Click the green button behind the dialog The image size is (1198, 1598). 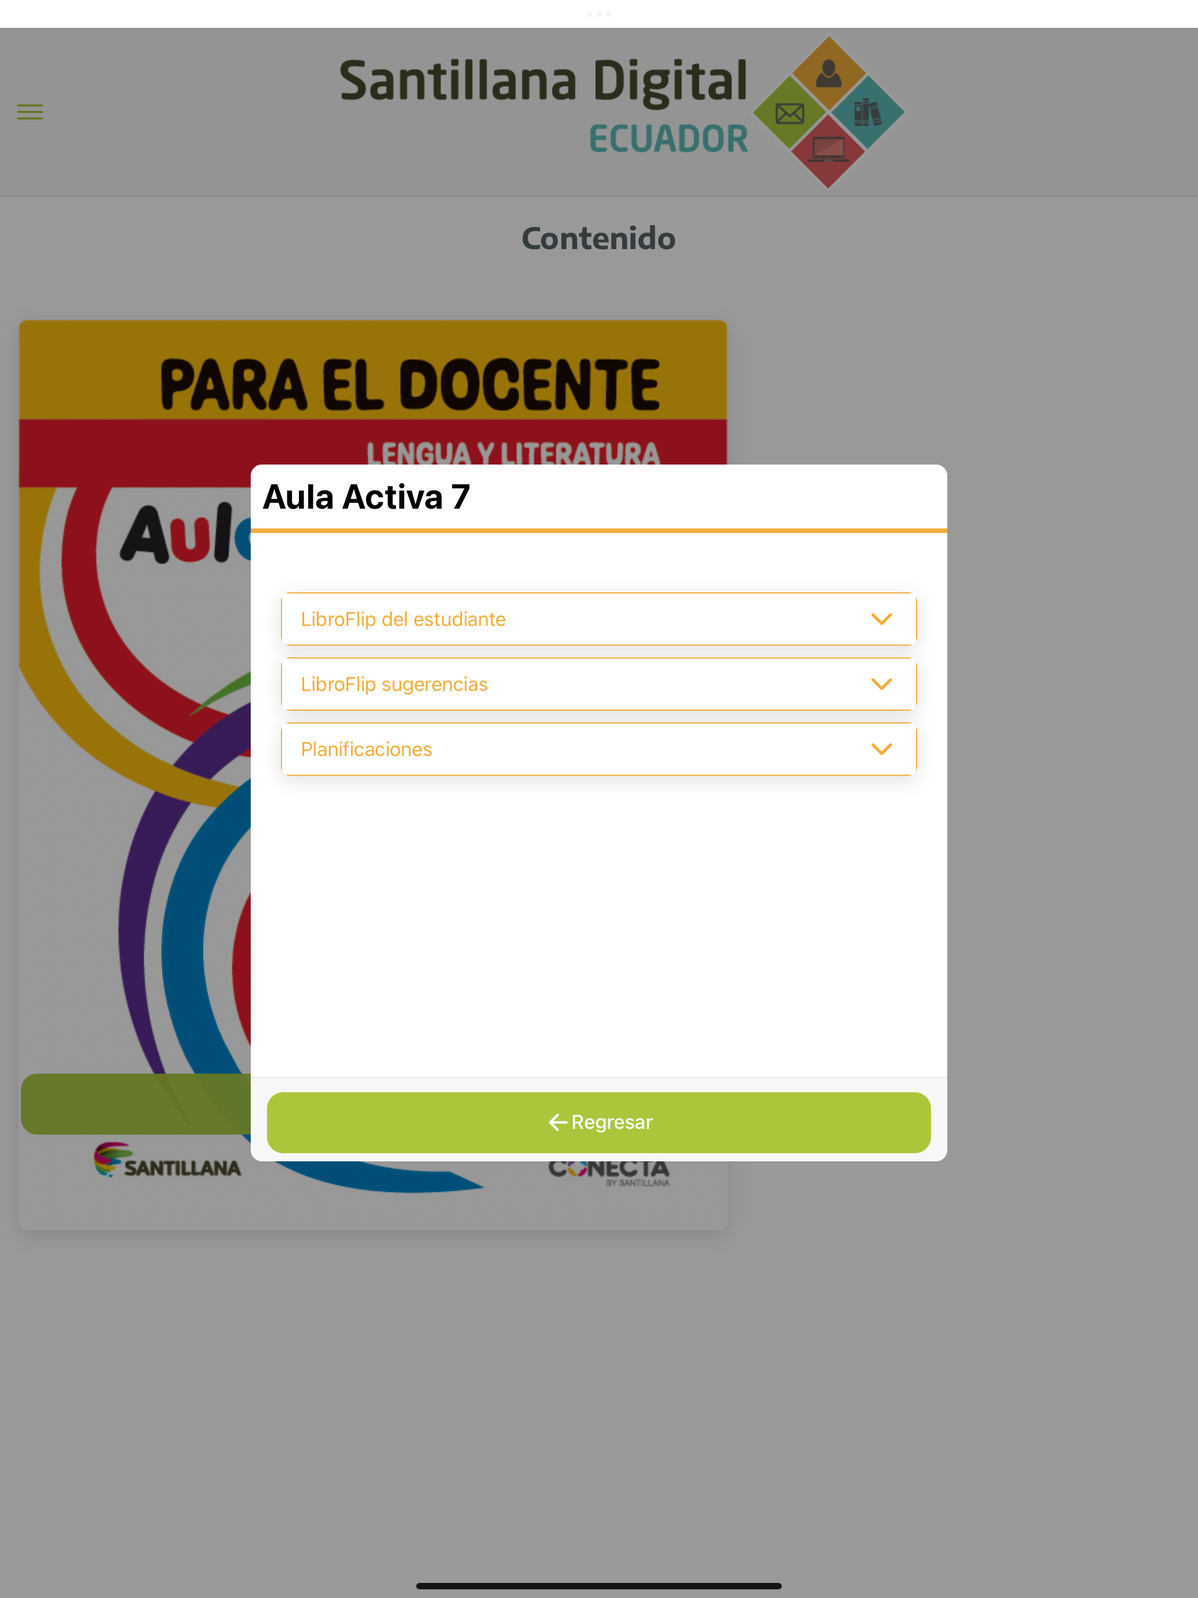136,1104
